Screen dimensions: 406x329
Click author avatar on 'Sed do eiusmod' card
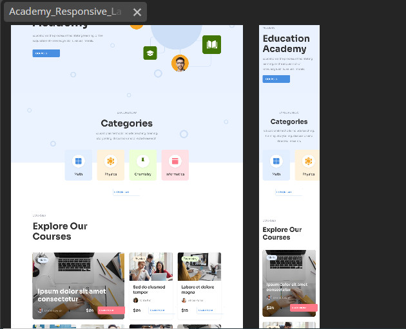point(135,300)
